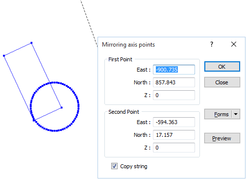The image size is (246, 179).
Task: Pick the rectangle's leftmost vertex point
Action: (x=4, y=56)
